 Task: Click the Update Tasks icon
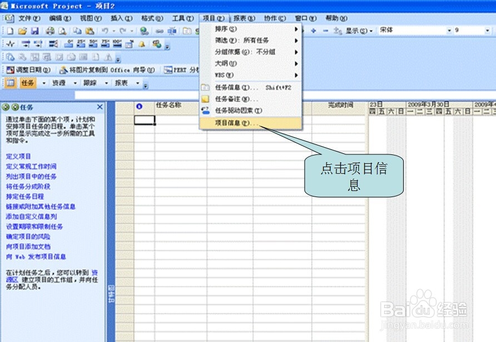(130, 44)
